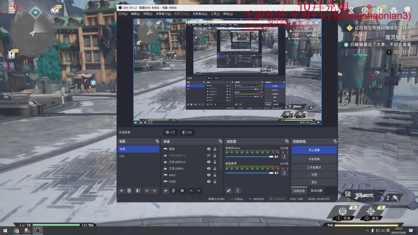
Task: Toggle 工作室模式 studio mode
Action: pos(314,167)
